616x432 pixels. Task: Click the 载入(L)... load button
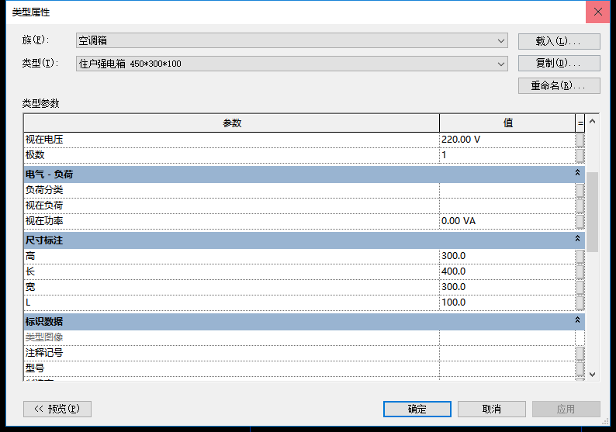pos(559,41)
